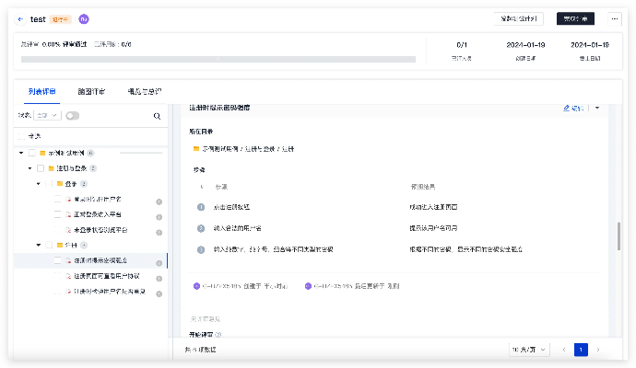
Task: Click the search icon in tree panel
Action: (157, 116)
